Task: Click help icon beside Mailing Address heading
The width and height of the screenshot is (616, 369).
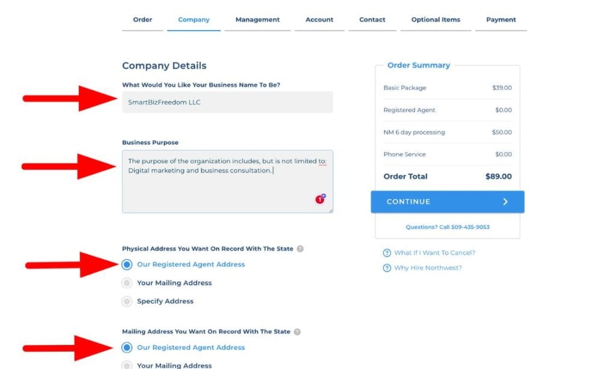Action: tap(297, 332)
